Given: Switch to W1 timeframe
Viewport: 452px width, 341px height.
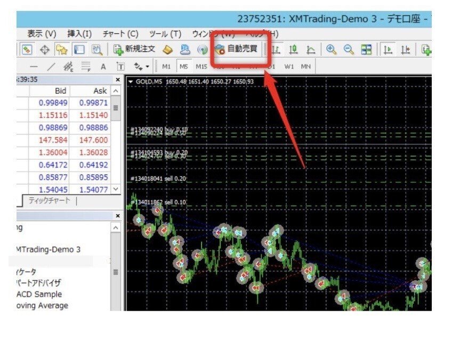Looking at the screenshot, I should tap(289, 67).
